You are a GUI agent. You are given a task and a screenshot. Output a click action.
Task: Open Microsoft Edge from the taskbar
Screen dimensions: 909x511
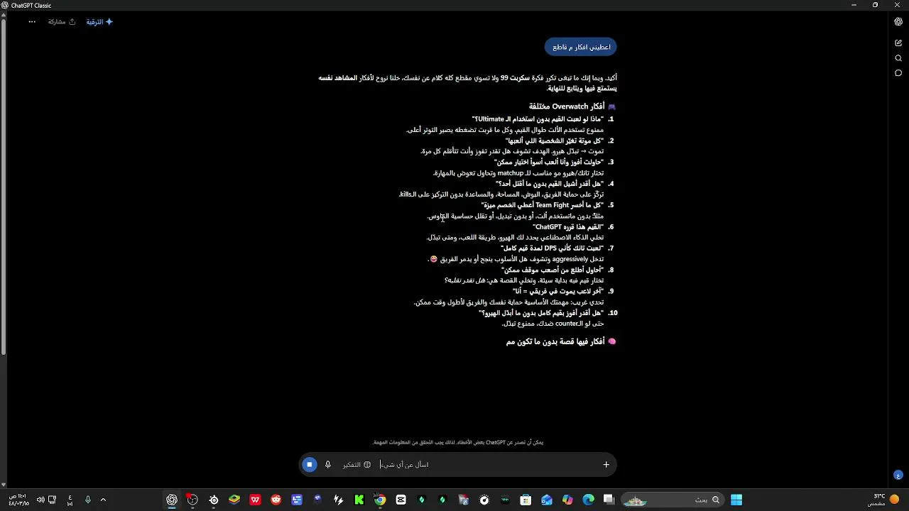tap(588, 500)
